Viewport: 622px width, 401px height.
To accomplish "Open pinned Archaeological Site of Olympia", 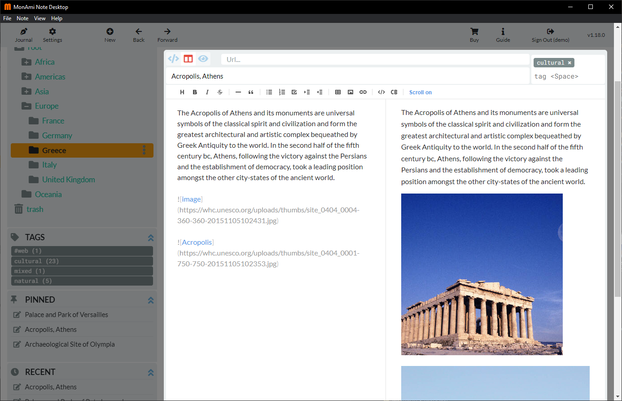I will click(70, 344).
